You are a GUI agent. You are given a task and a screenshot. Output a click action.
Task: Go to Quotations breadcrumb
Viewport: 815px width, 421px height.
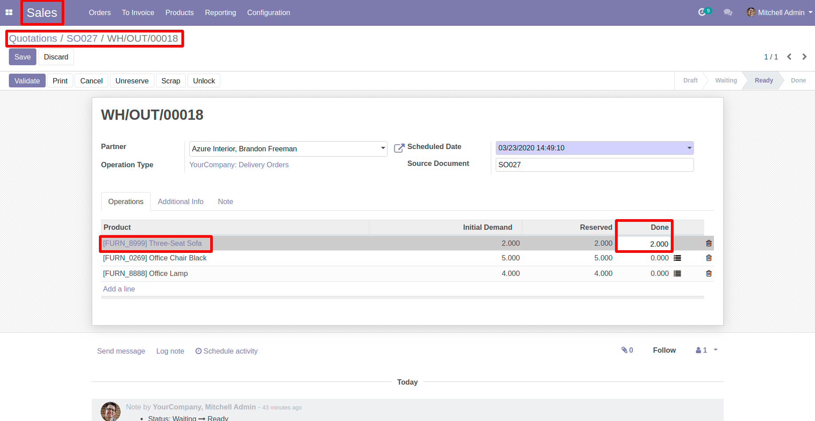pos(33,39)
